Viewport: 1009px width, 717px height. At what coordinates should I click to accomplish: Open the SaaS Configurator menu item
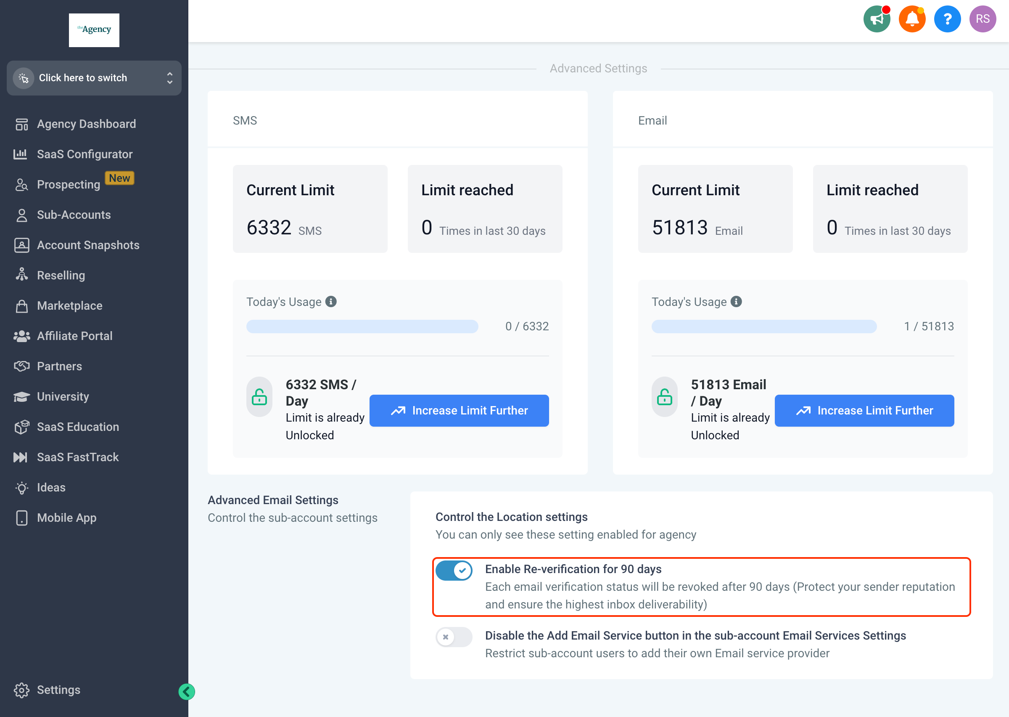[x=84, y=154]
